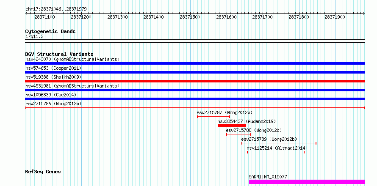Click the red bar for nsv519388
The image size is (377, 186).
195,81
